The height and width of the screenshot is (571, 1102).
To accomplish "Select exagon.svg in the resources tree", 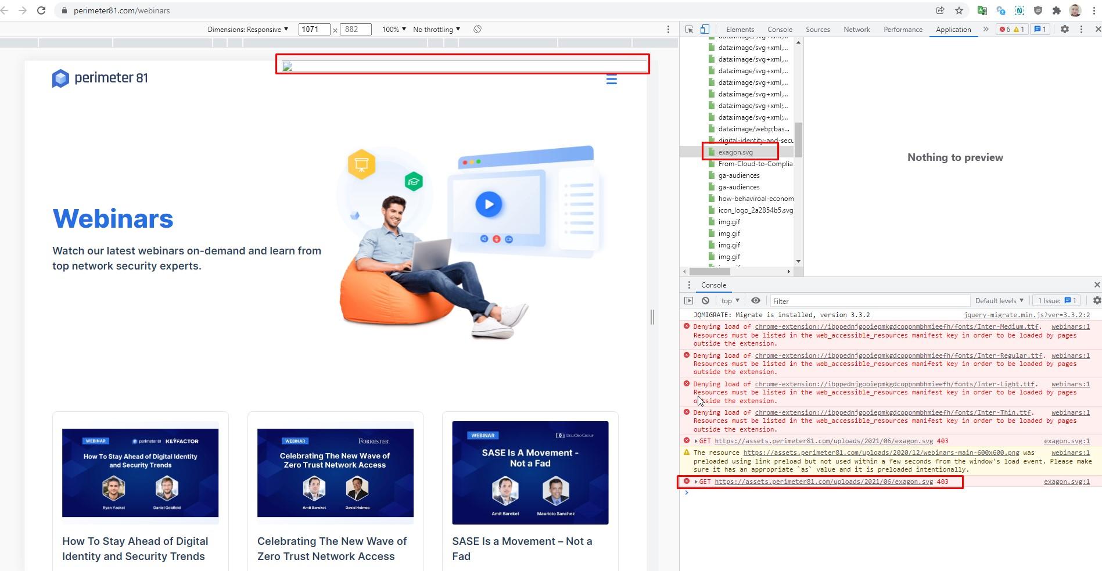I will (x=735, y=152).
